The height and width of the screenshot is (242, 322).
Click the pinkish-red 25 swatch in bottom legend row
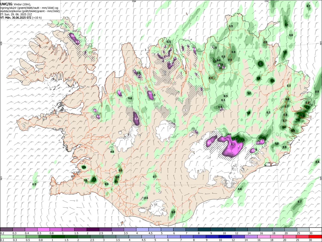click(303, 236)
